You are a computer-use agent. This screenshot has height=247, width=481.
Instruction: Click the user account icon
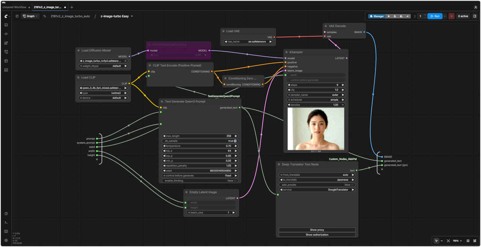point(476,7)
